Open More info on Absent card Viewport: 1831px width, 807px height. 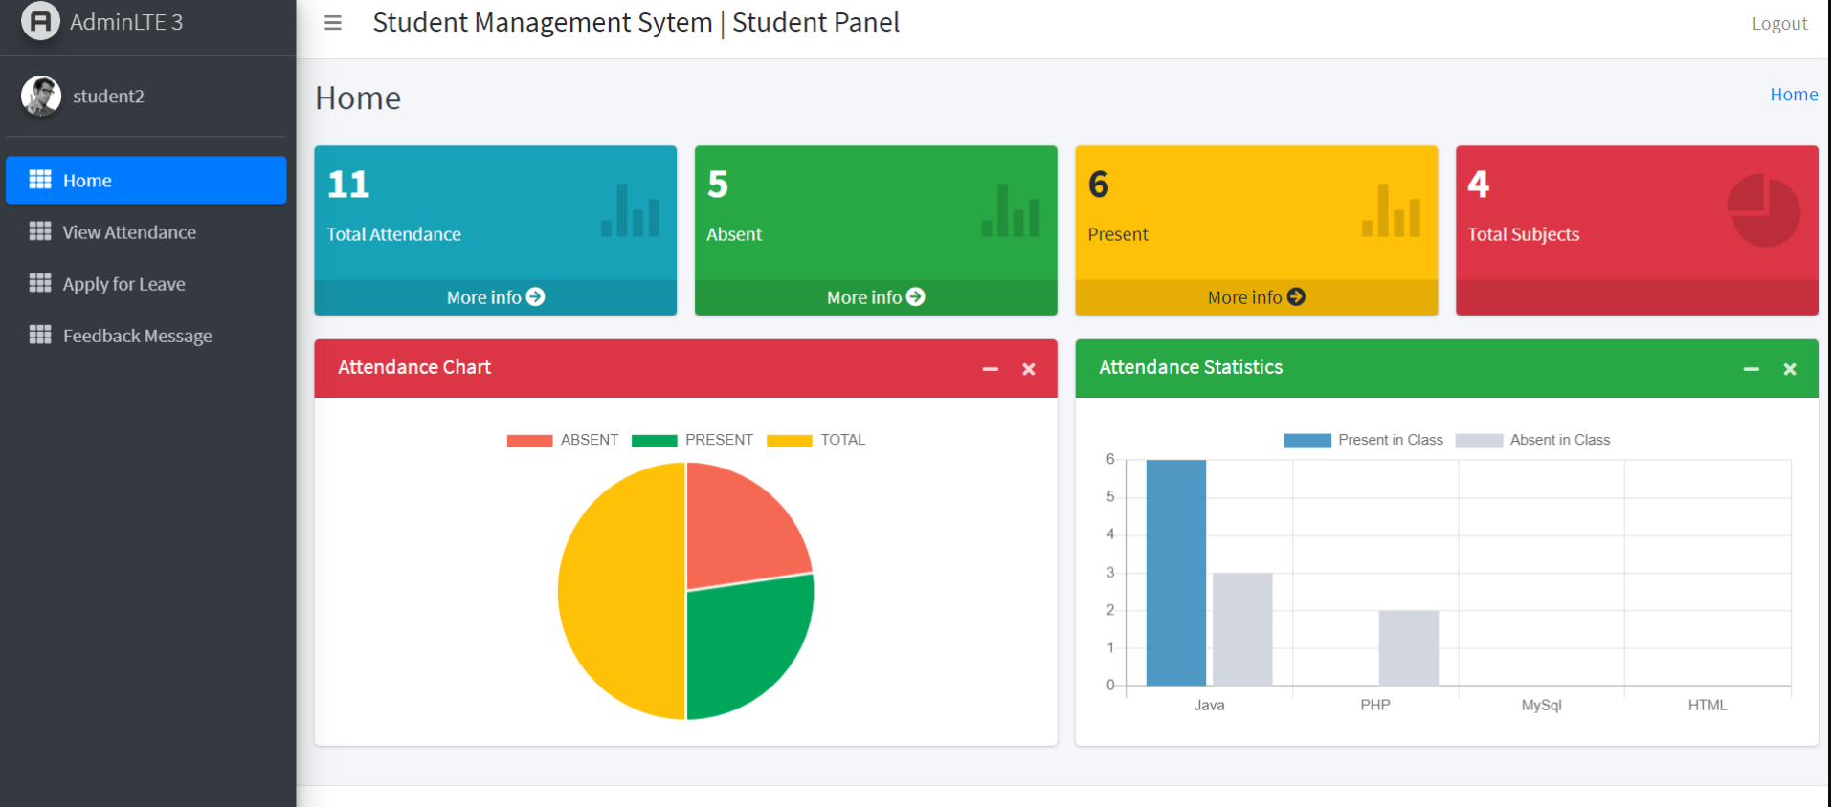click(876, 297)
